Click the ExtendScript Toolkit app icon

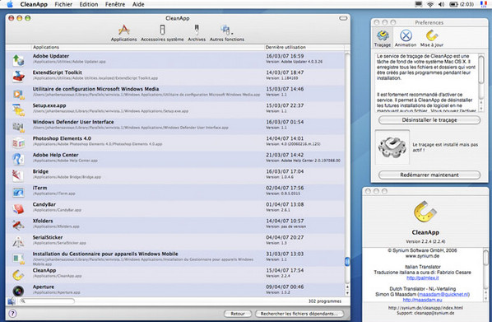pyautogui.click(x=18, y=77)
